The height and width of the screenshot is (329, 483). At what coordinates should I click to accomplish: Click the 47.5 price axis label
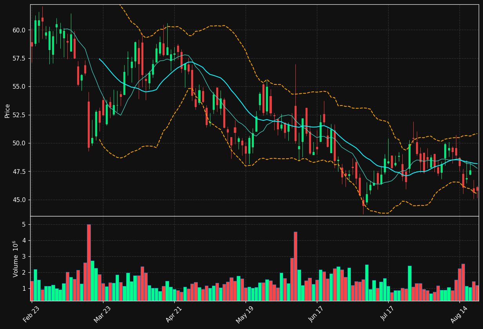coord(19,172)
